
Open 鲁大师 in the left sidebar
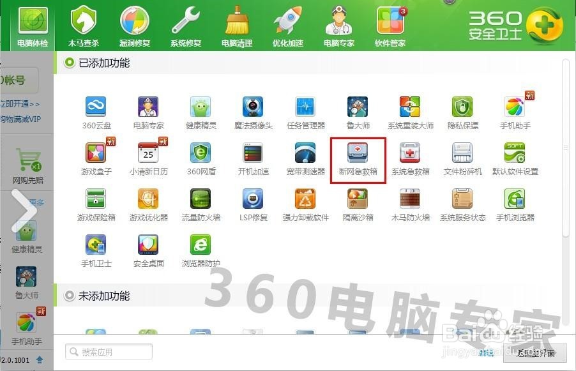[26, 283]
